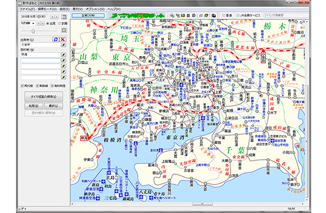
Task: Click the 館山 station label on the map
Action: point(156,172)
